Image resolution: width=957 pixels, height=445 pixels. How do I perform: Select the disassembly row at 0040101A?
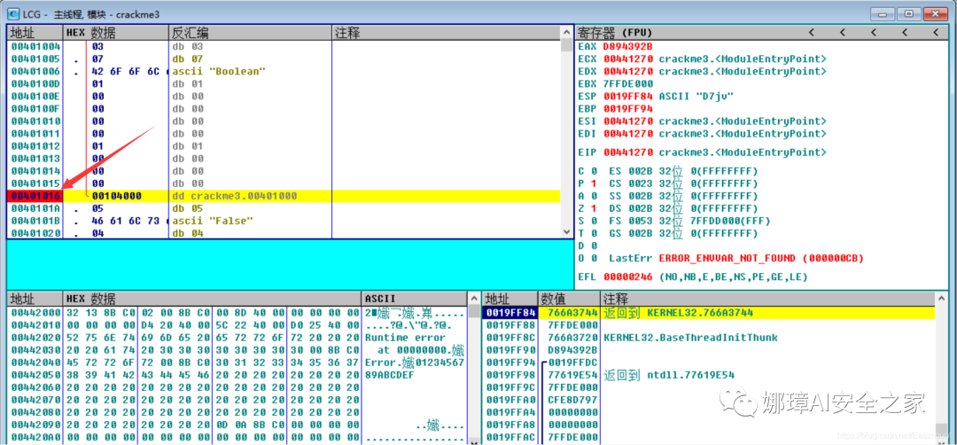284,208
